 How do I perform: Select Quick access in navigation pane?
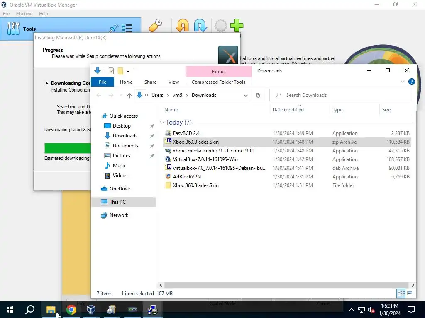pyautogui.click(x=124, y=116)
